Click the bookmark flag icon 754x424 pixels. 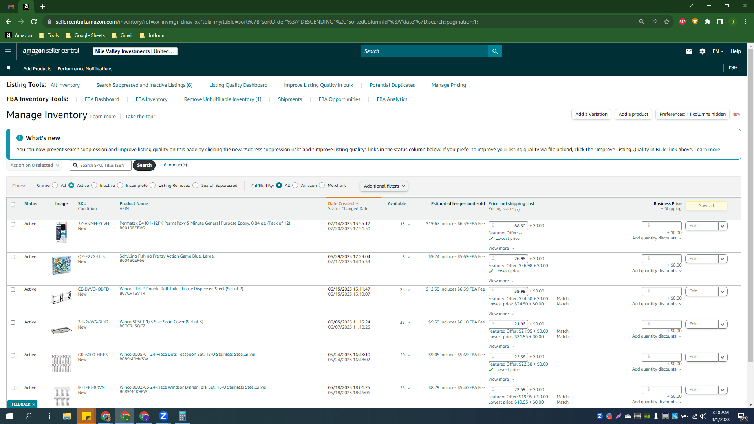pos(8,68)
